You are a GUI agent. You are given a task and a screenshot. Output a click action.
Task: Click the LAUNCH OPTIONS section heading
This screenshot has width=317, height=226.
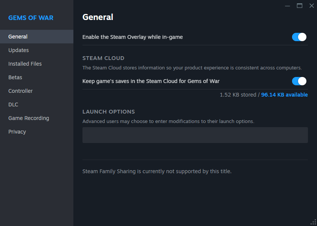(x=109, y=112)
